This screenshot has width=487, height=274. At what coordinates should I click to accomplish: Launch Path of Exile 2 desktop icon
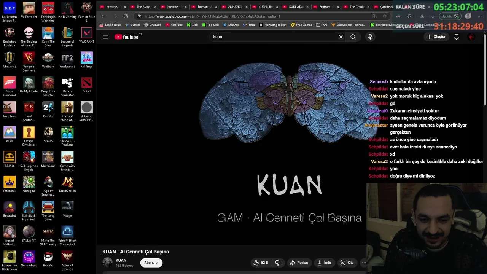click(87, 12)
